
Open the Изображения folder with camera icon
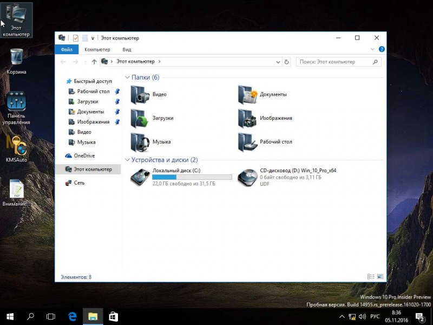pyautogui.click(x=248, y=118)
